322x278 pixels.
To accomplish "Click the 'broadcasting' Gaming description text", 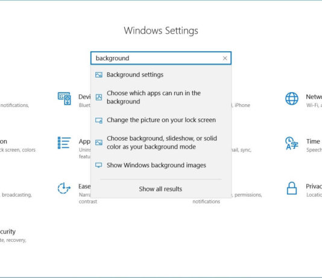I will click(x=17, y=195).
